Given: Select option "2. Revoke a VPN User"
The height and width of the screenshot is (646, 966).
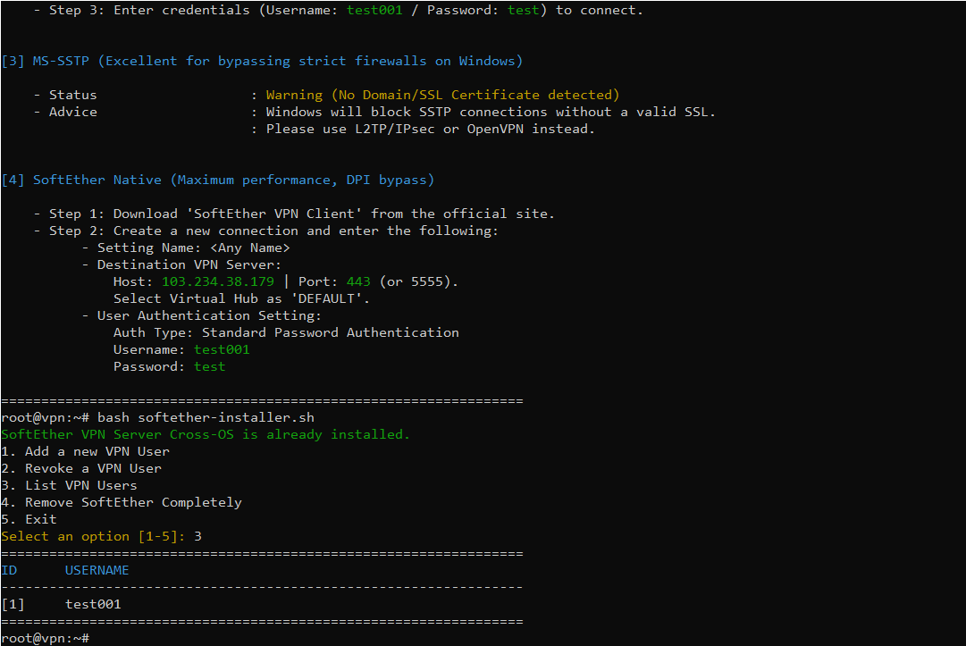Looking at the screenshot, I should [82, 467].
